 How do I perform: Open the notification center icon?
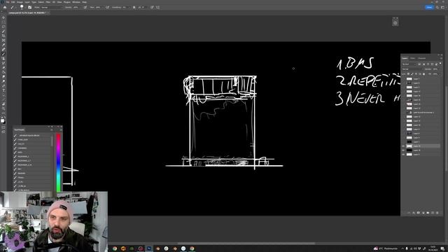coord(442,248)
